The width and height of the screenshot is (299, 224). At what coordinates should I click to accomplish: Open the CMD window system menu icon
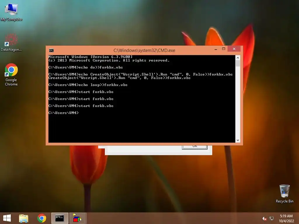pos(51,50)
